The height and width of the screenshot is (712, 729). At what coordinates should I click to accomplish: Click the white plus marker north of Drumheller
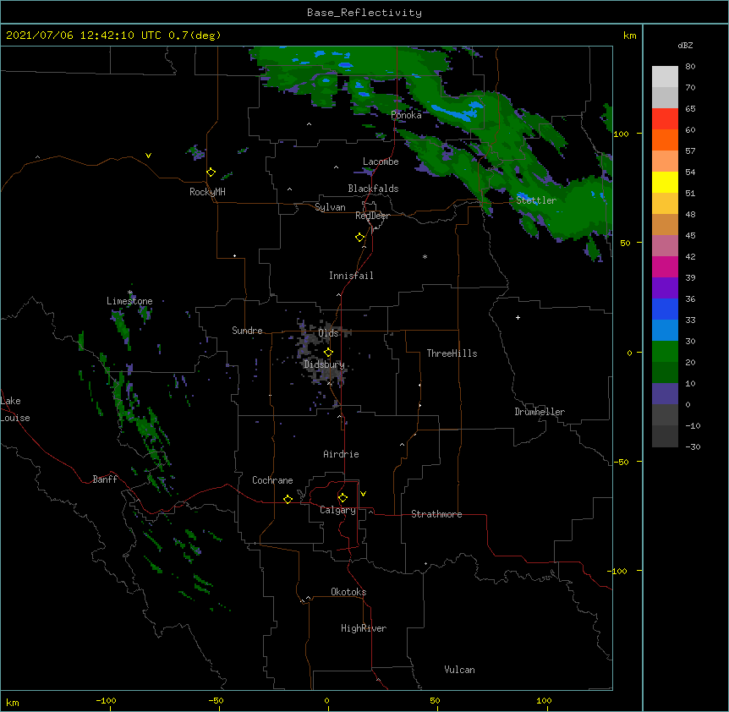coord(518,317)
